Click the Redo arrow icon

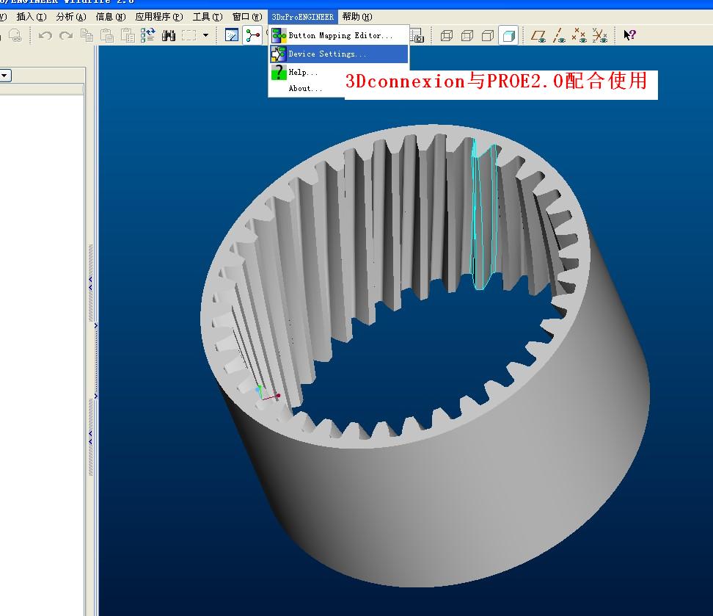click(x=66, y=35)
